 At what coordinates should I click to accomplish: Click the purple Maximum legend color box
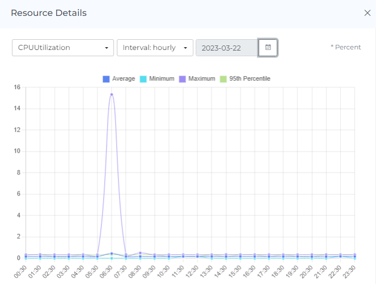[183, 78]
